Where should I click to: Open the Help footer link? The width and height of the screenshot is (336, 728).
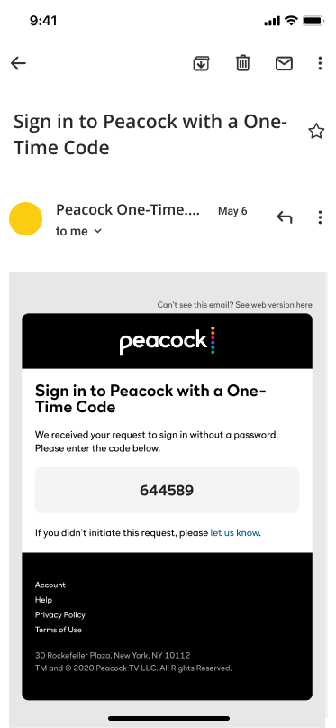pyautogui.click(x=43, y=600)
